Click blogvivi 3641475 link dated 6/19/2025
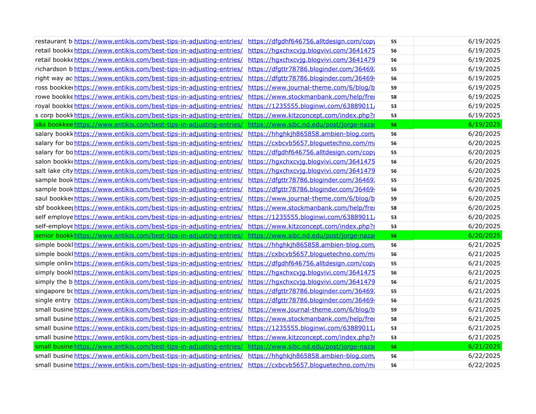 [311, 51]
